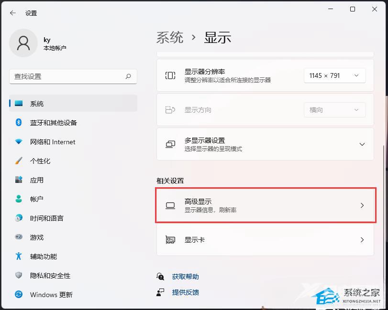This screenshot has width=388, height=310.
Task: Click the 游戏 gamepad icon
Action: point(19,237)
